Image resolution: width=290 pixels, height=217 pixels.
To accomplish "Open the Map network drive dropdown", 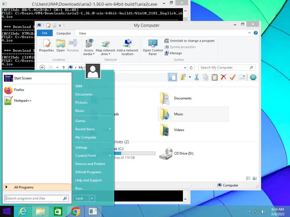I will [105, 47].
